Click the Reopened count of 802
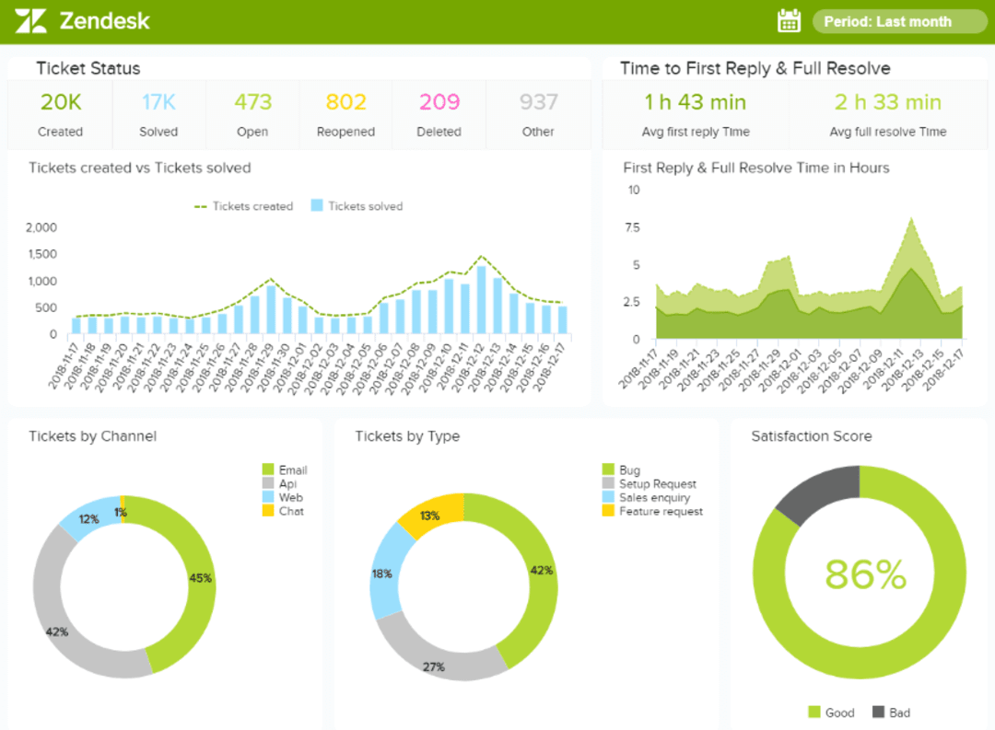This screenshot has width=995, height=730. click(345, 101)
